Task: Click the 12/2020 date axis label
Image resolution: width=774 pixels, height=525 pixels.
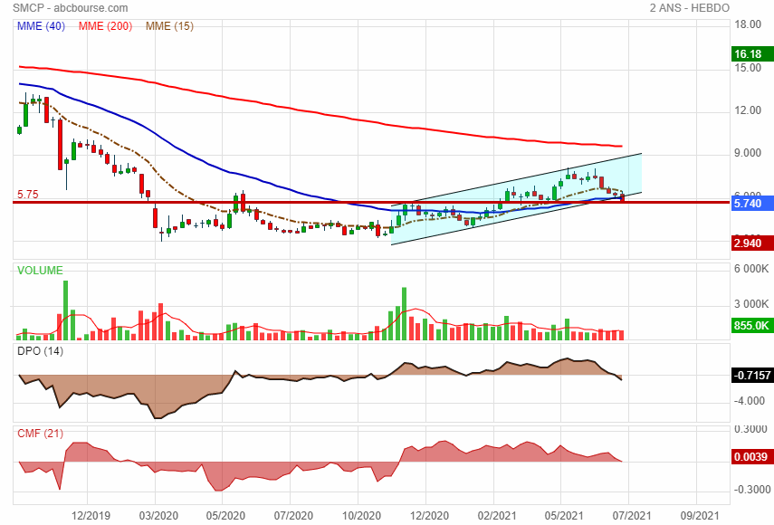Action: point(429,516)
